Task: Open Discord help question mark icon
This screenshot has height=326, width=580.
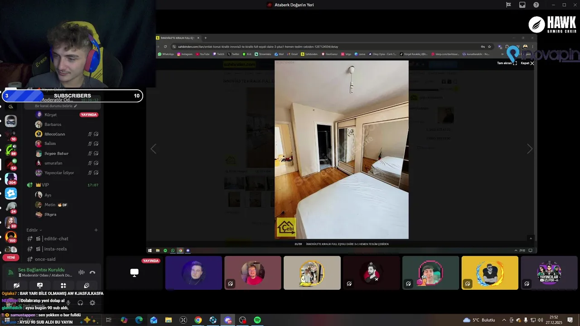Action: (x=536, y=5)
